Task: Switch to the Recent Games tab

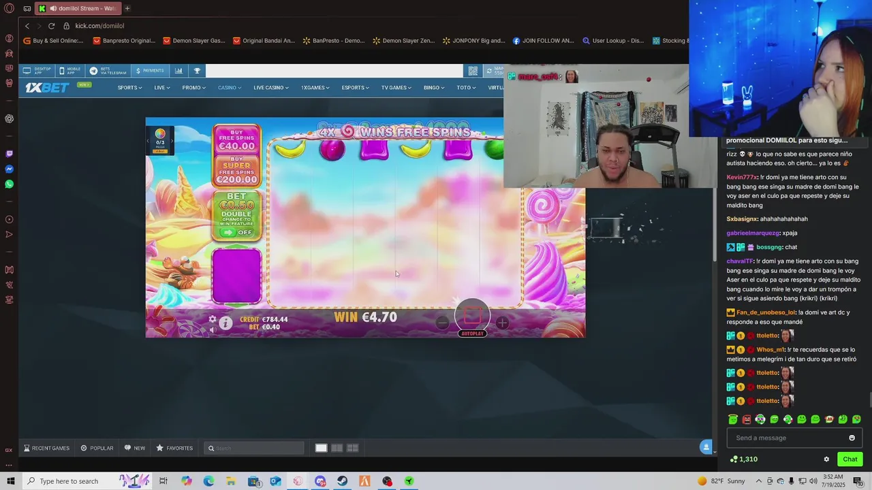Action: coord(46,448)
